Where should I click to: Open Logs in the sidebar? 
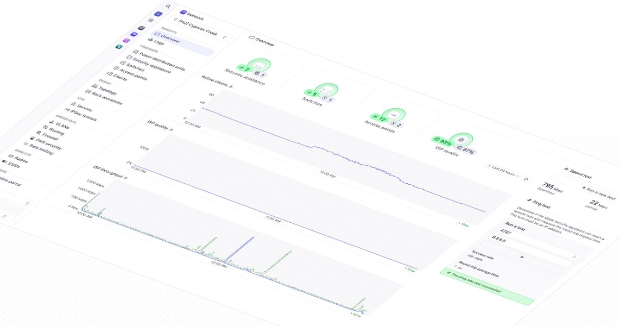pyautogui.click(x=156, y=41)
